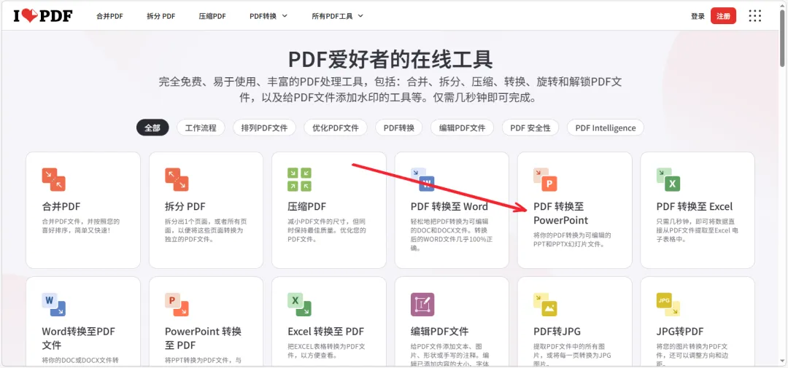This screenshot has width=788, height=368.
Task: Click the PDF 转换至 Excel icon
Action: pyautogui.click(x=668, y=180)
